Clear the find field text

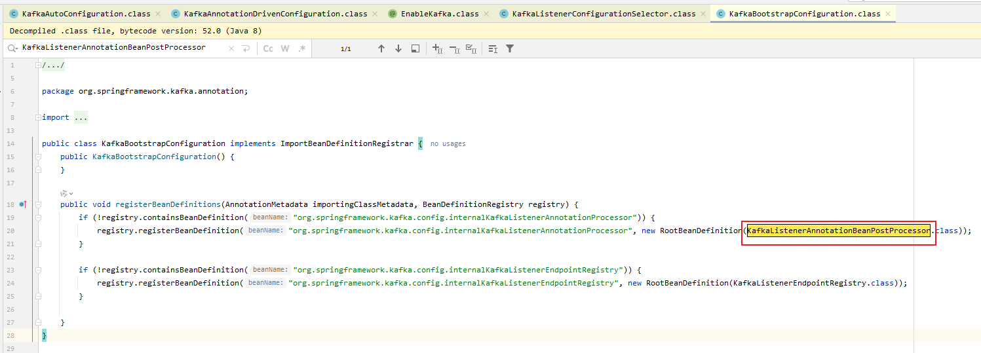coord(231,48)
